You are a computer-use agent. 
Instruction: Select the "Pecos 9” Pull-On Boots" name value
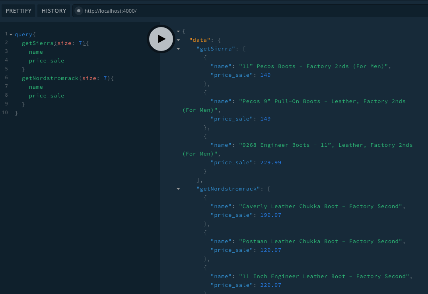pyautogui.click(x=294, y=106)
